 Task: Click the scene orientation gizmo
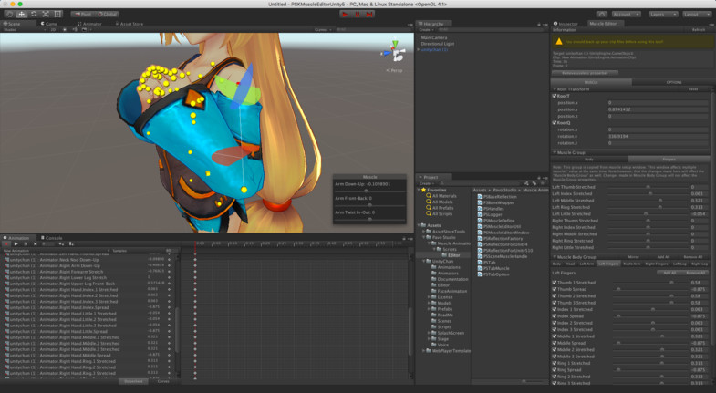coord(395,51)
